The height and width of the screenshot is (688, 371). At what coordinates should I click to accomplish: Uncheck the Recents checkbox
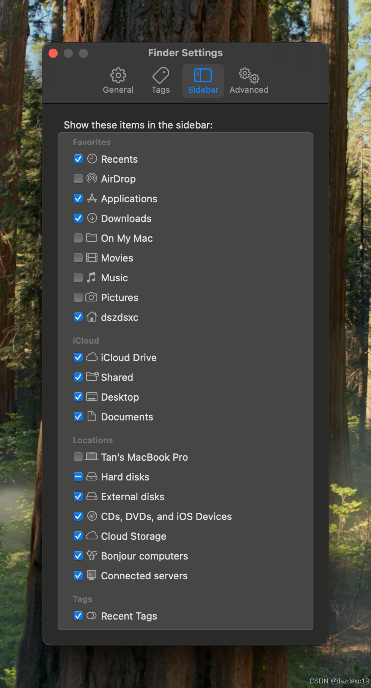(x=78, y=159)
